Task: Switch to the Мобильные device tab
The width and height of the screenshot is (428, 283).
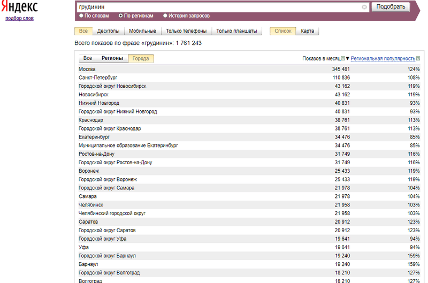Action: (142, 31)
